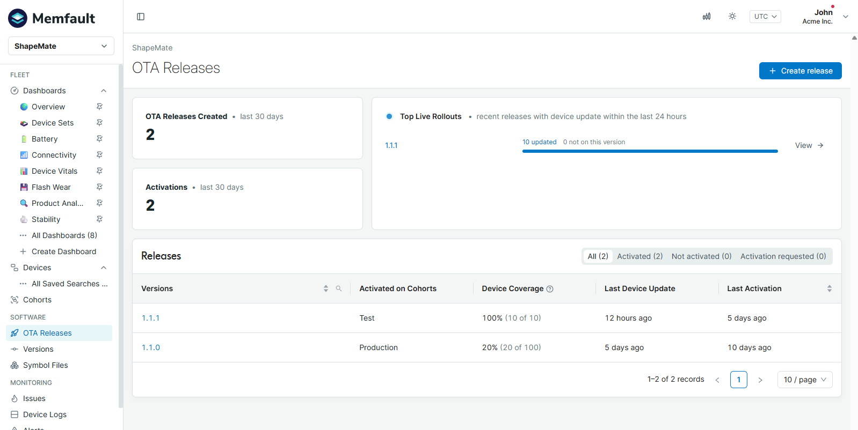Toggle the sidebar collapse icon
The image size is (858, 430).
click(141, 17)
